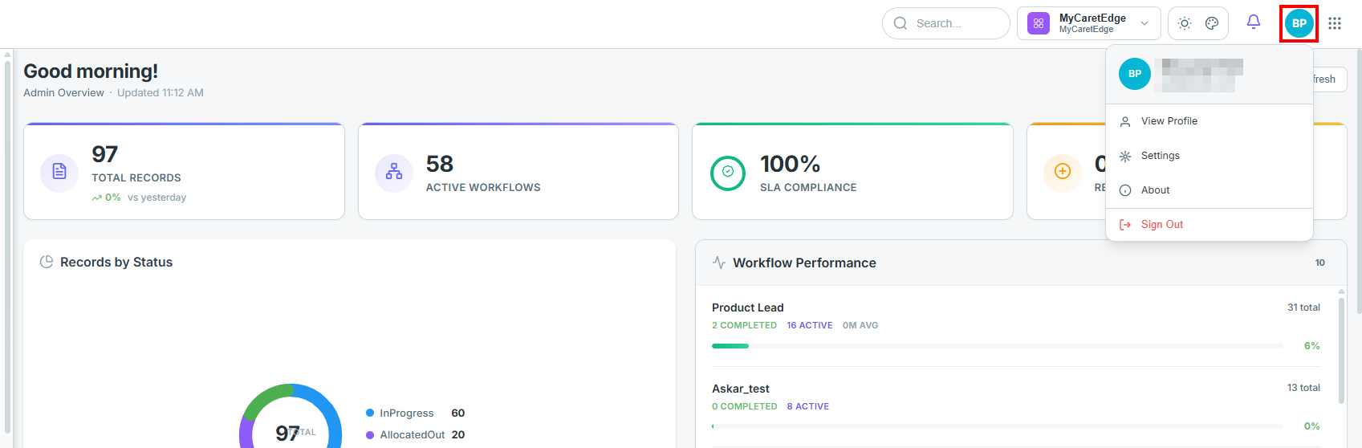Click the BP user avatar in header
The height and width of the screenshot is (448, 1362).
pyautogui.click(x=1299, y=23)
